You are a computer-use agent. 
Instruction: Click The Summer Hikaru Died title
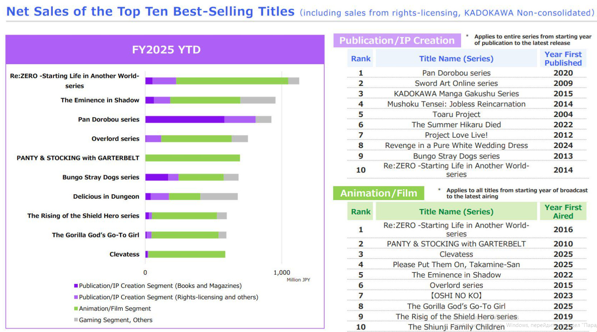(x=456, y=125)
